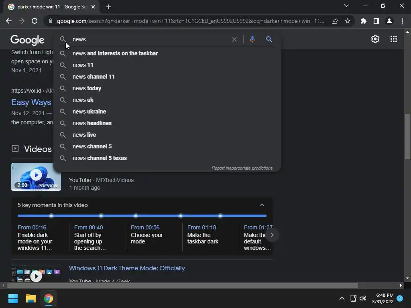Click the Chrome taskbar icon
The width and height of the screenshot is (411, 308).
(x=49, y=298)
